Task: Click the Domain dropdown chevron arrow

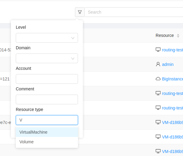Action: [73, 58]
